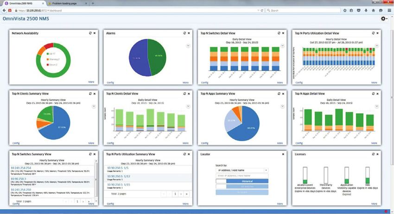Screen dimensions: 394x214
Task: Refresh Top N Ports Utilization Summary View
Action: pos(184,154)
